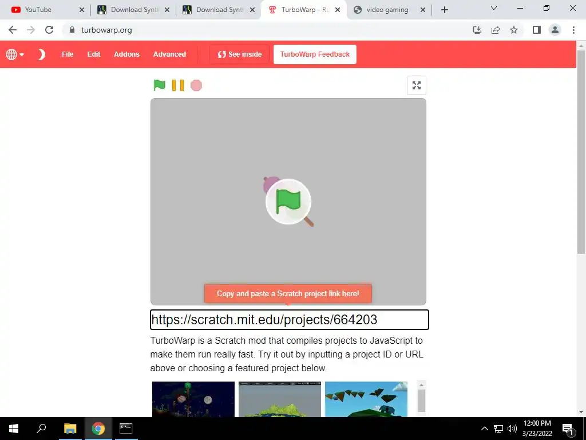Screen dimensions: 586x440
Task: Click the featured projects scroll up arrow
Action: pyautogui.click(x=421, y=385)
